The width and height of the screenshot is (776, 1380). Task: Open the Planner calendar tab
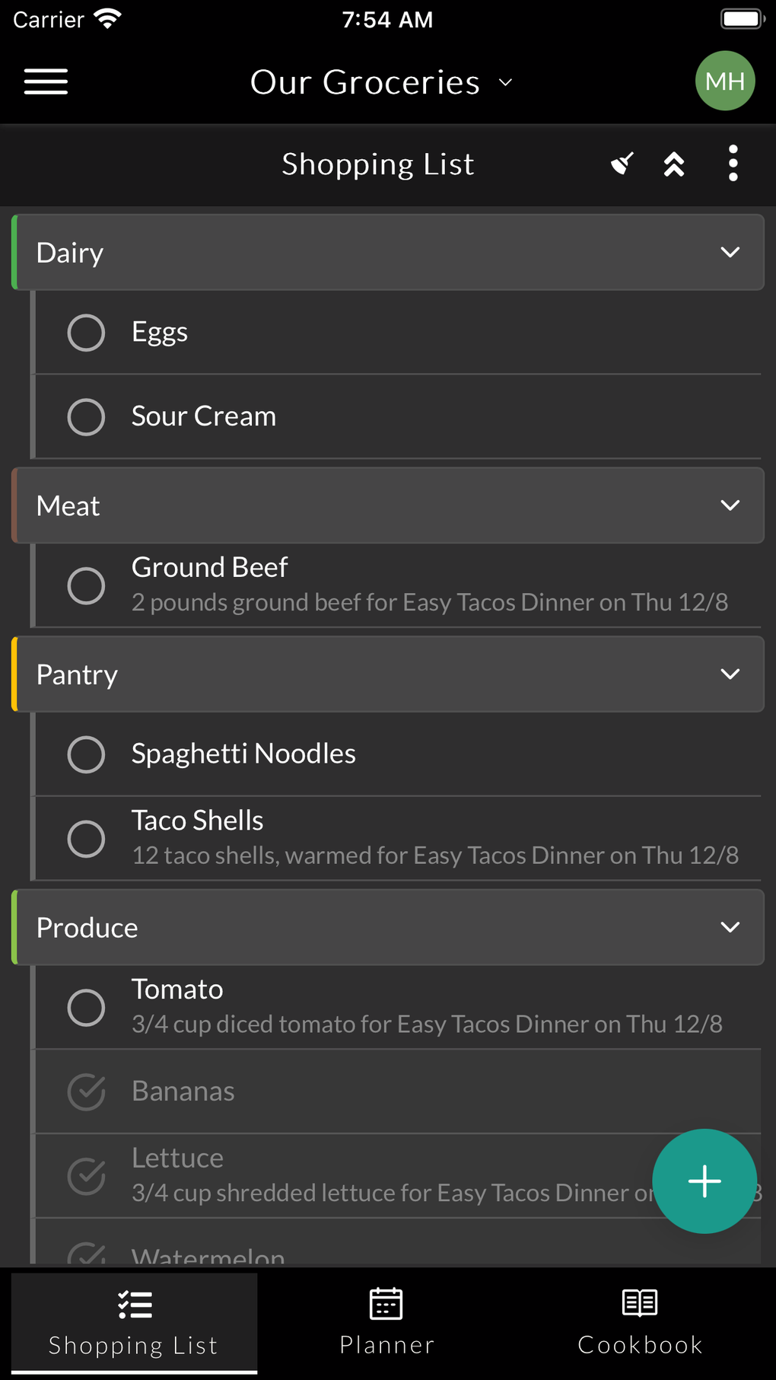click(386, 1323)
